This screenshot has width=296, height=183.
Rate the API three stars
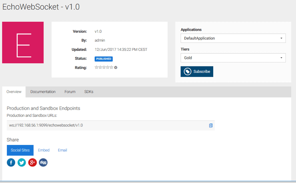pos(104,67)
